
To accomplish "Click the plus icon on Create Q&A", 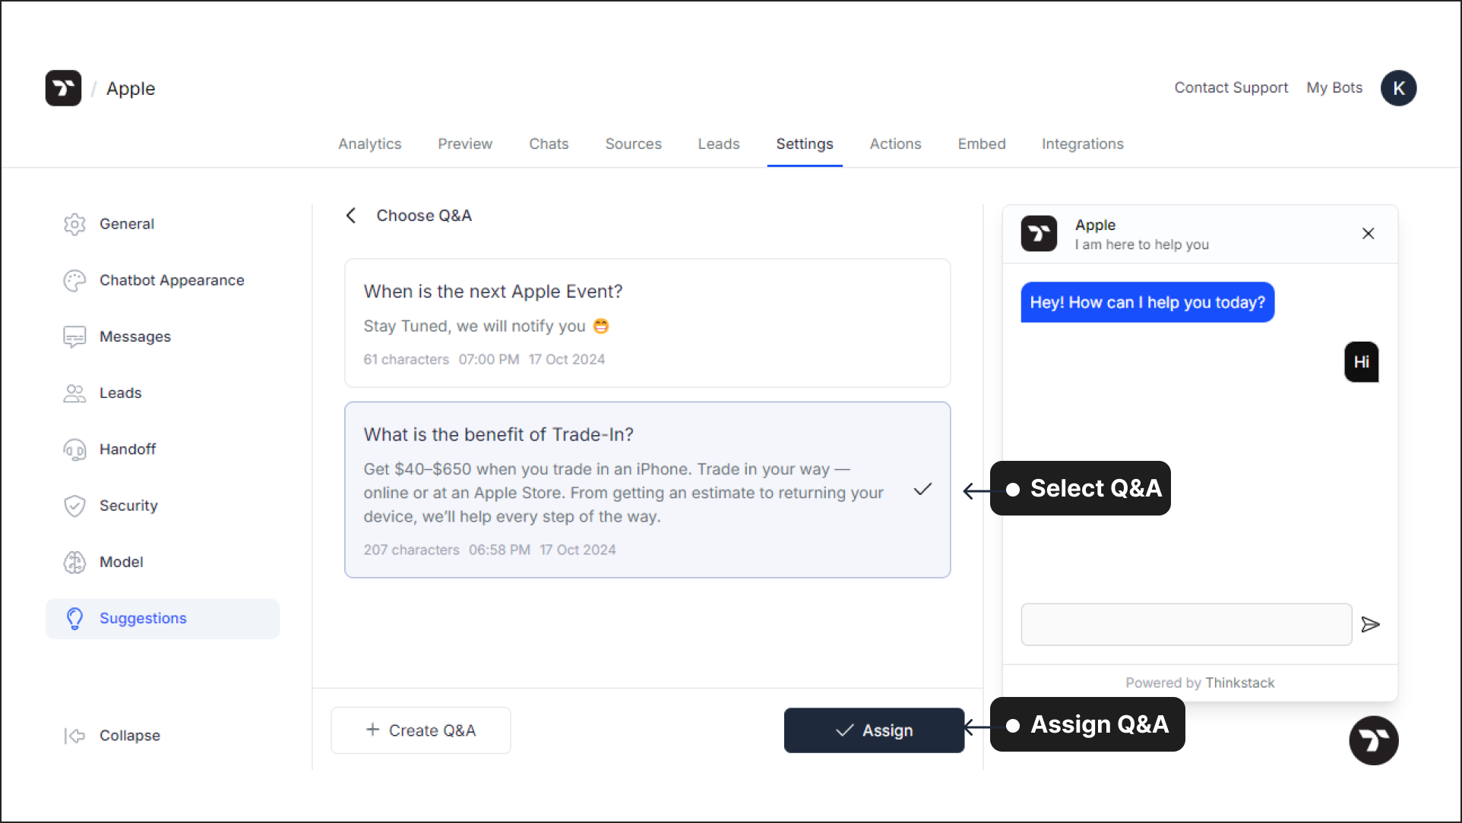I will pyautogui.click(x=372, y=730).
